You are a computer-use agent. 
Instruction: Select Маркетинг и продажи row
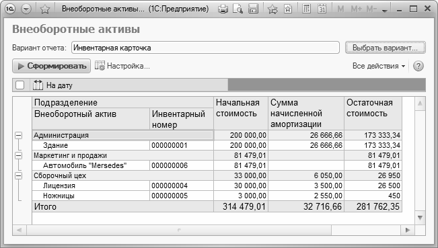point(122,155)
